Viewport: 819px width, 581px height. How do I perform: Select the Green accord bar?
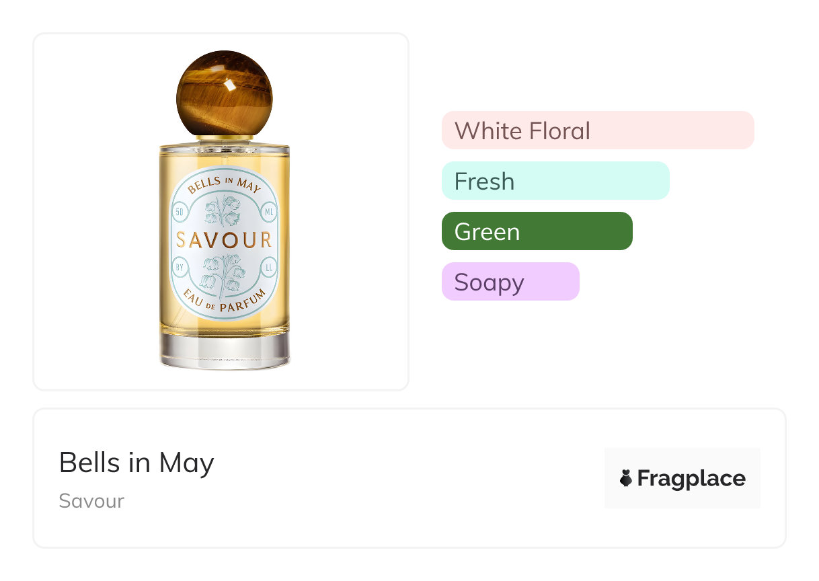click(537, 231)
